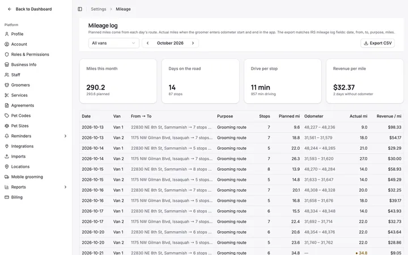Click the download icon in Export CSV
408x255 pixels.
click(x=366, y=43)
